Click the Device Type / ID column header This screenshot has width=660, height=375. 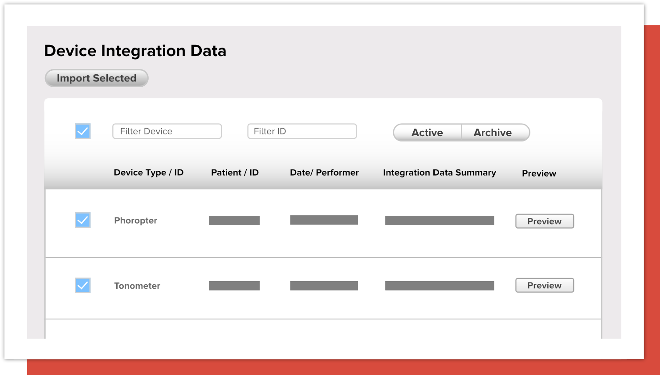coord(148,173)
